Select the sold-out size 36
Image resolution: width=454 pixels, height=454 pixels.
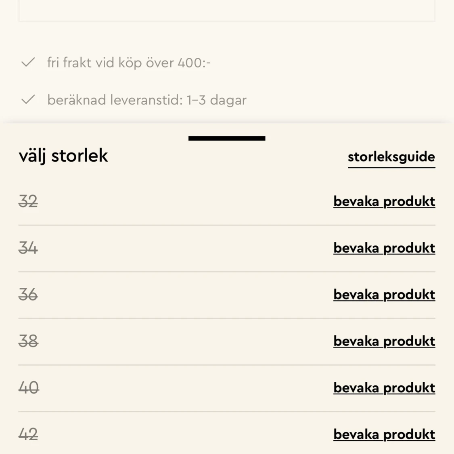(x=28, y=295)
